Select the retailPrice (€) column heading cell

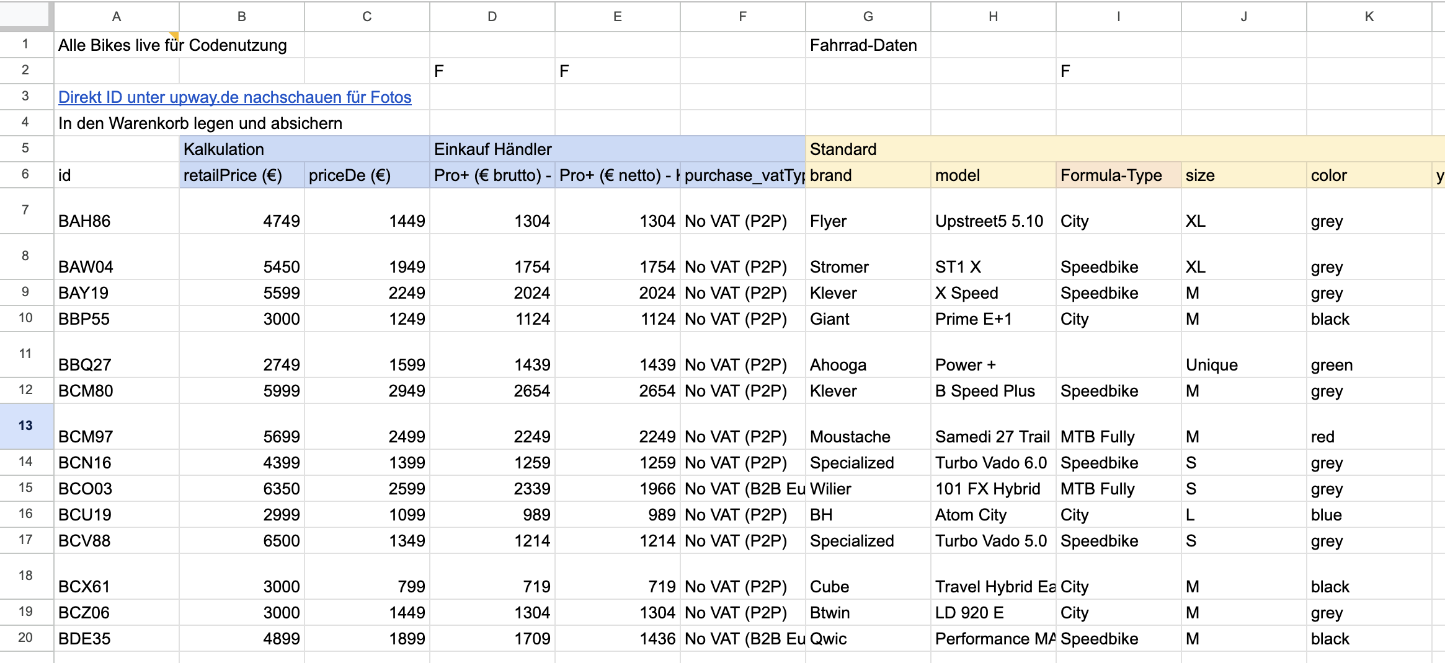[x=241, y=175]
